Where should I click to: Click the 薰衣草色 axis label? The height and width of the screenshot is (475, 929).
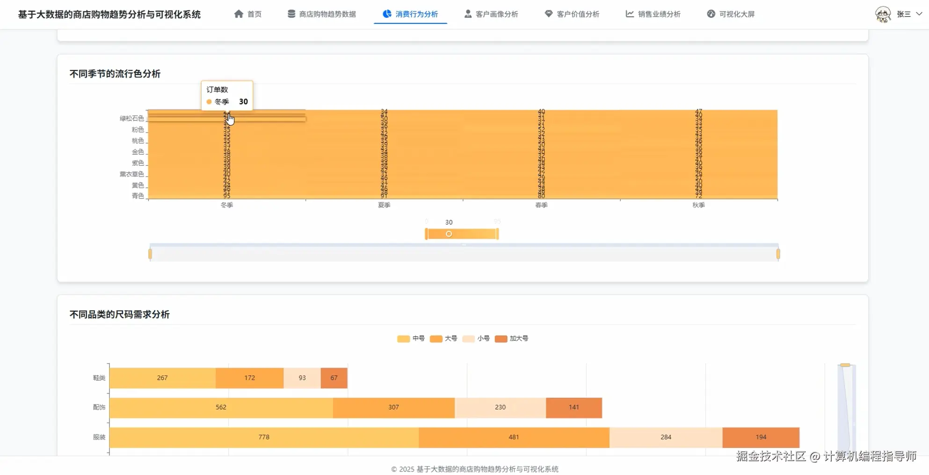pos(131,175)
